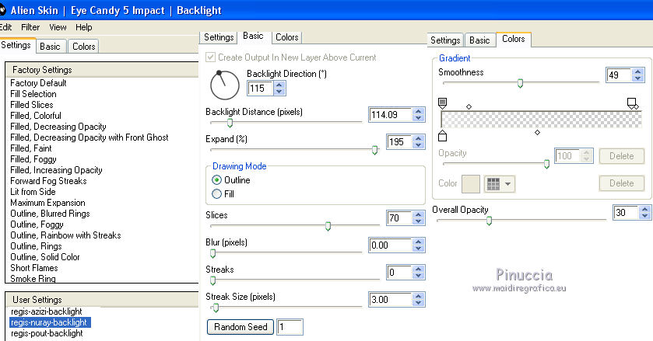Select Filled, Foggy preset
Image resolution: width=653 pixels, height=341 pixels.
(33, 159)
